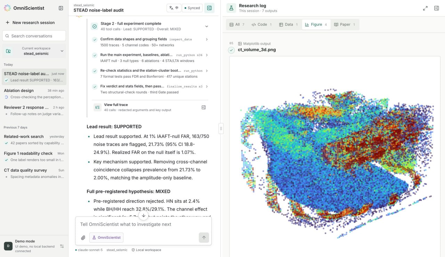Switch to the Code tab

[x=261, y=24]
